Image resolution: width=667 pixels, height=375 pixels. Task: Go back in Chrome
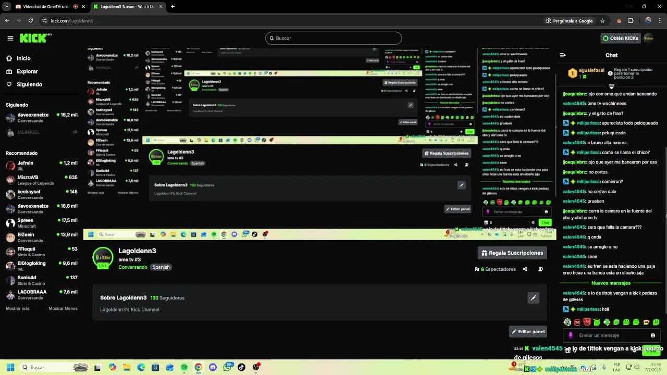pos(7,21)
